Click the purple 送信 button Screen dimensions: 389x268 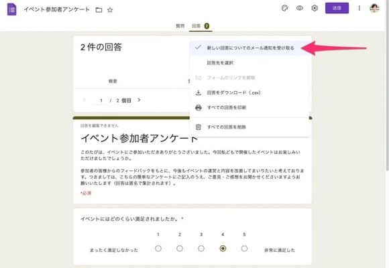coord(337,8)
